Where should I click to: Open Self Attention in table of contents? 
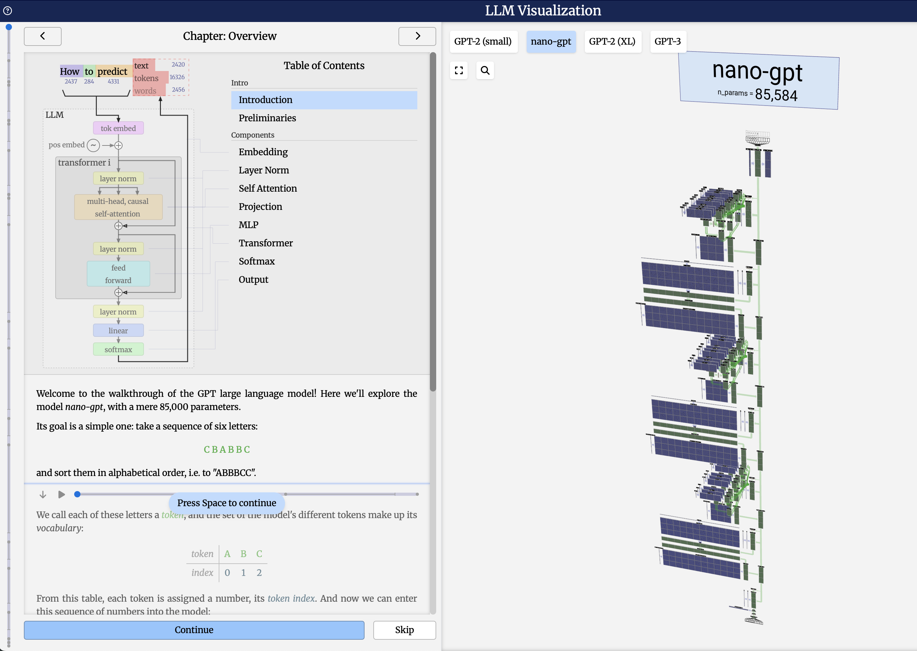pyautogui.click(x=268, y=189)
